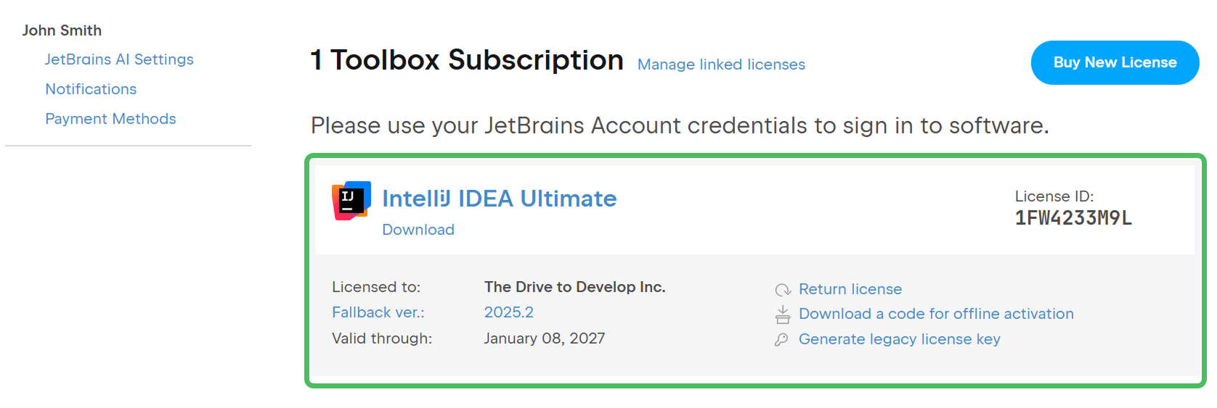The width and height of the screenshot is (1217, 408).
Task: Click the company name The Drive to Develop Inc.
Action: click(574, 287)
